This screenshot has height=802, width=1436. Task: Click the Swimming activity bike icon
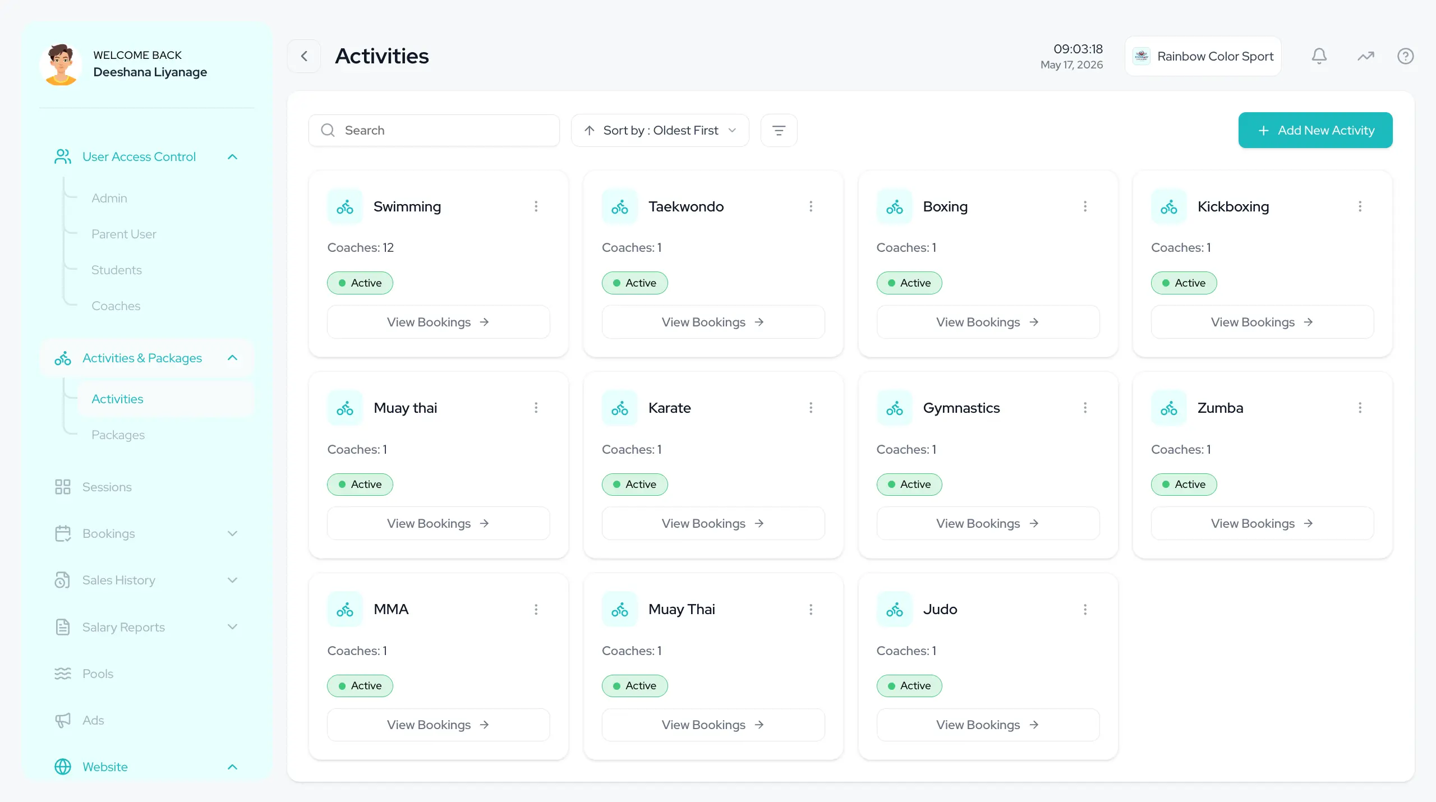point(345,207)
